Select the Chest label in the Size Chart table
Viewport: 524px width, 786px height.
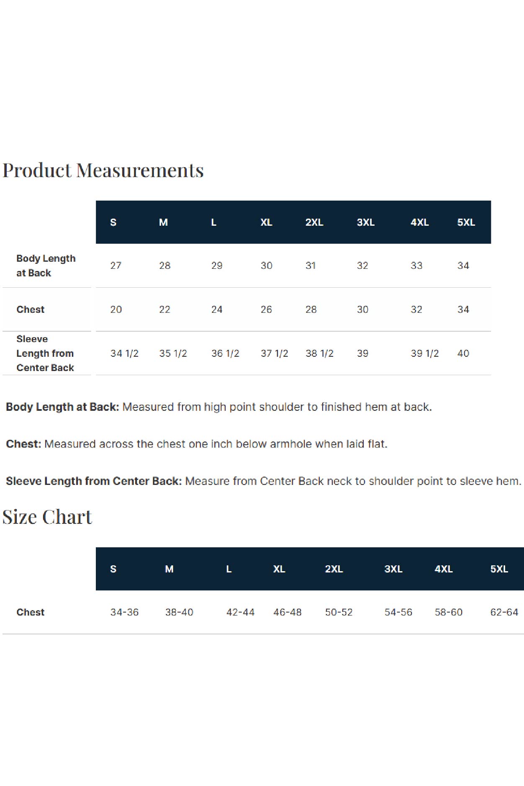tap(31, 612)
